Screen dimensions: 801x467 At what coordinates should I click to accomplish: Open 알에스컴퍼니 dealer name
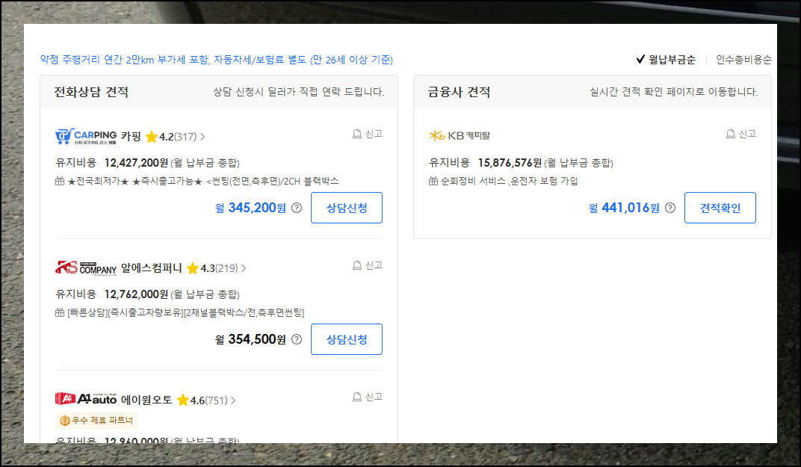(151, 267)
